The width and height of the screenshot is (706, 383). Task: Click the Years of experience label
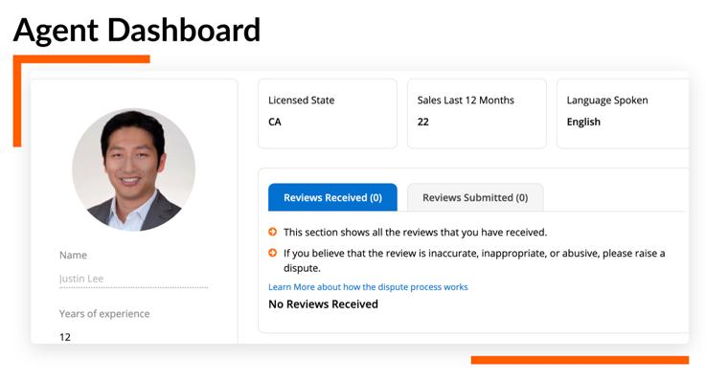pos(104,314)
